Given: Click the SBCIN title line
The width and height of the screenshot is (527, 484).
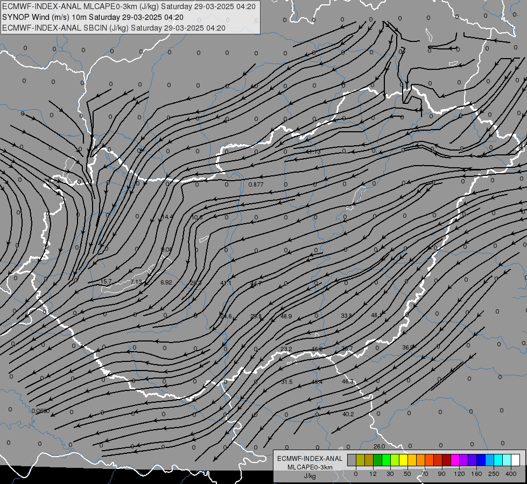Looking at the screenshot, I should tap(114, 27).
